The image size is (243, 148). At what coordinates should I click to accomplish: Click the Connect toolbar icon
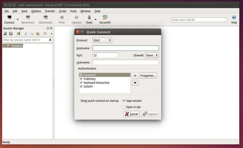tap(9, 17)
